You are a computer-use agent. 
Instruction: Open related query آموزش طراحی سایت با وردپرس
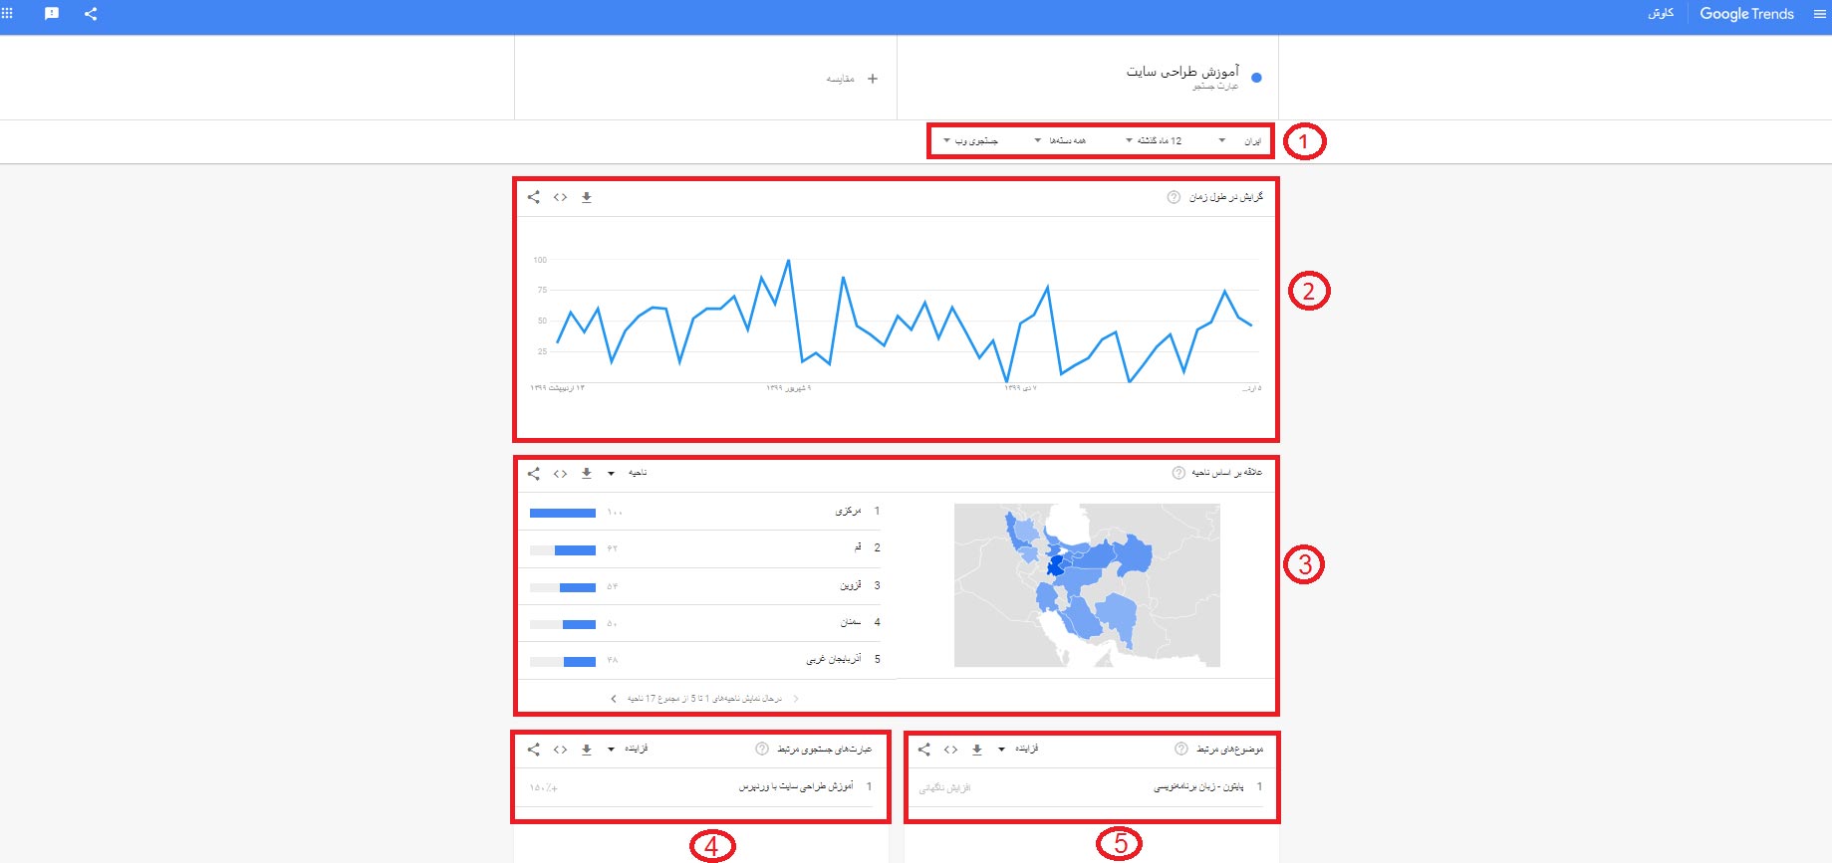click(796, 786)
